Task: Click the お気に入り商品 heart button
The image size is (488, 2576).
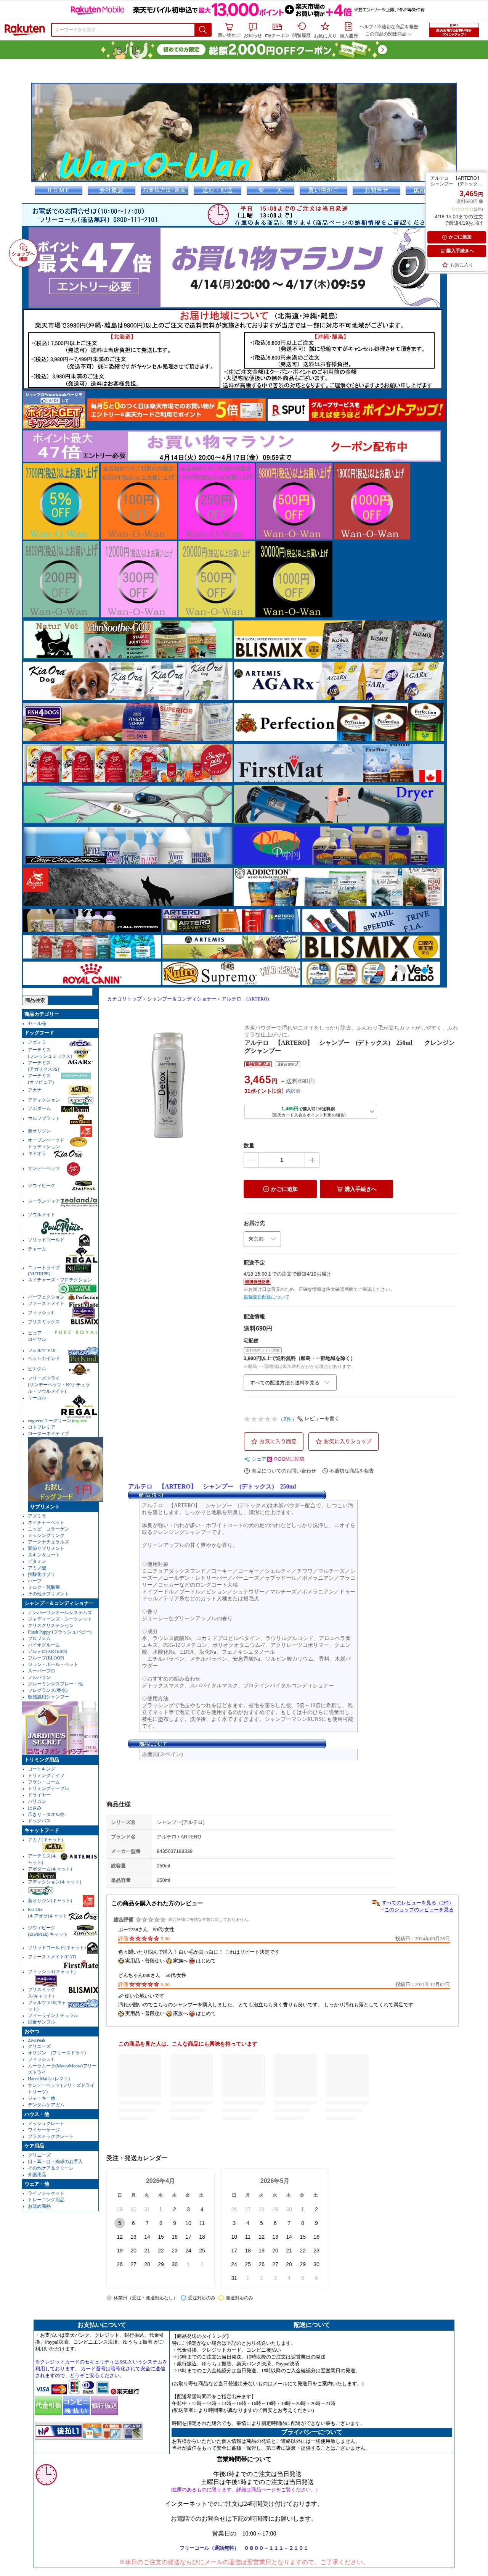Action: coord(273,1441)
